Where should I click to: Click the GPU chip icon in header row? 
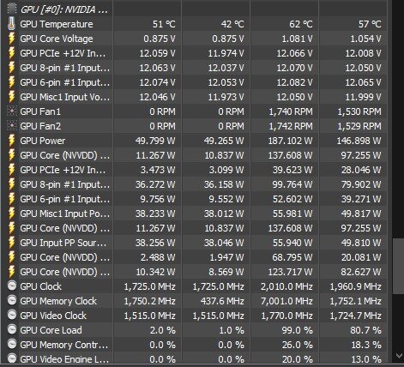pyautogui.click(x=12, y=9)
